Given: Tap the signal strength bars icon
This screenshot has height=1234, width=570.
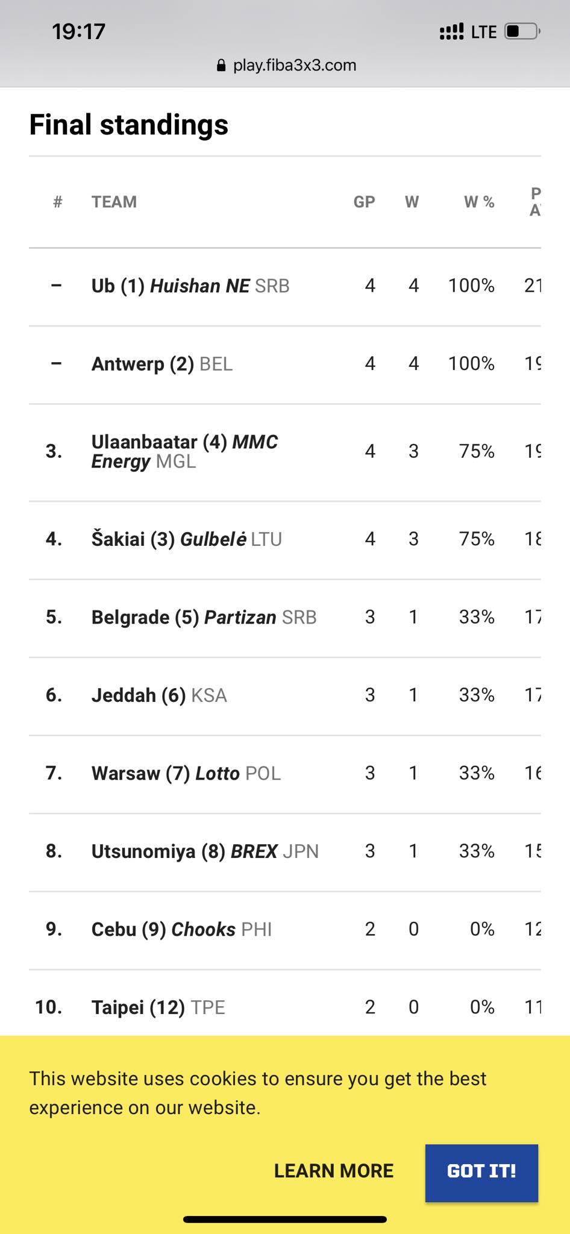Looking at the screenshot, I should pyautogui.click(x=451, y=31).
